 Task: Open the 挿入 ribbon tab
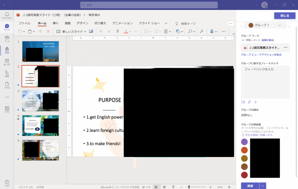pyautogui.click(x=56, y=23)
